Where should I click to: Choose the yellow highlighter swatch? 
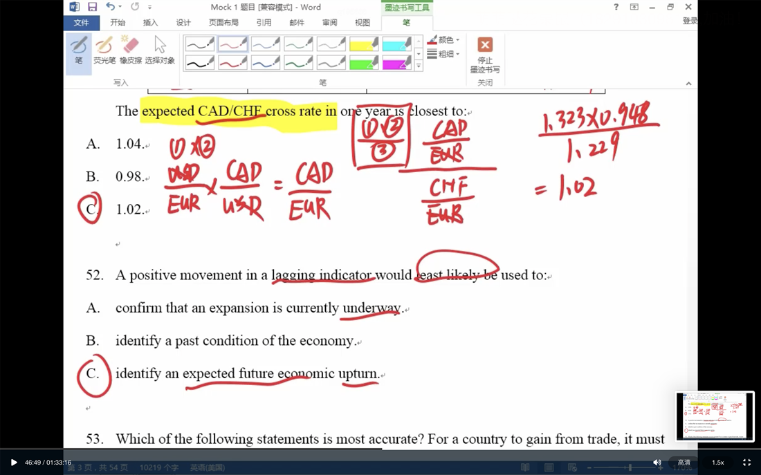[x=364, y=44]
